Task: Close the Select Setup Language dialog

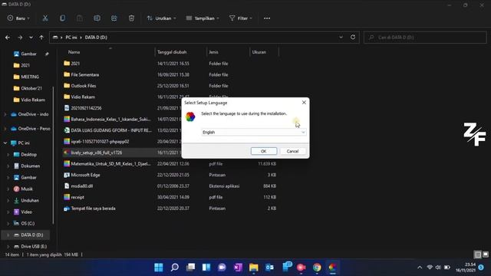Action: click(304, 102)
